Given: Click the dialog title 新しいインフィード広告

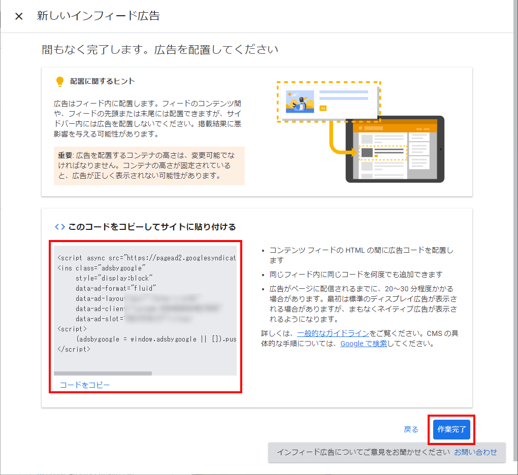Looking at the screenshot, I should pos(99,16).
